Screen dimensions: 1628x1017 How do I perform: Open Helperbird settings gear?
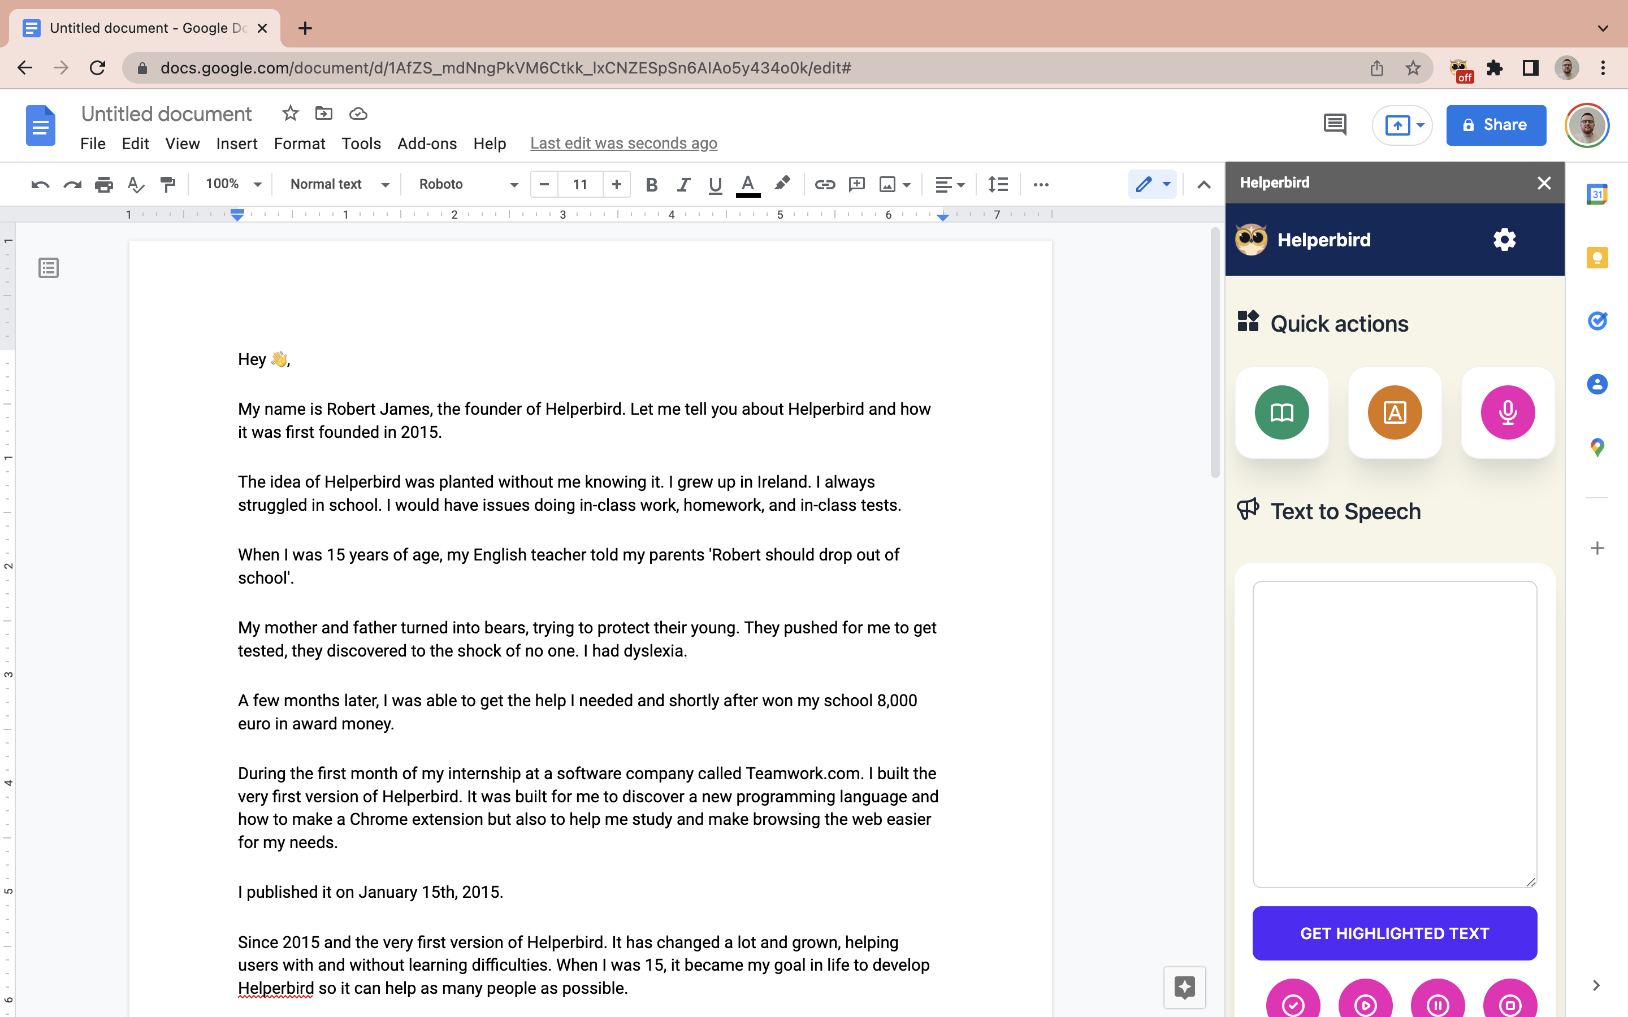(x=1505, y=240)
